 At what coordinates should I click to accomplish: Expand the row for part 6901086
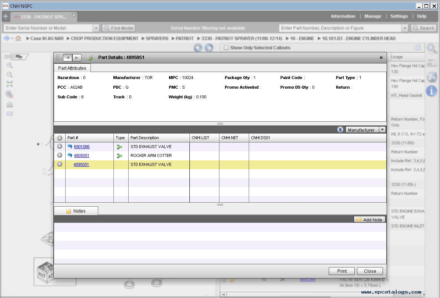pos(60,146)
